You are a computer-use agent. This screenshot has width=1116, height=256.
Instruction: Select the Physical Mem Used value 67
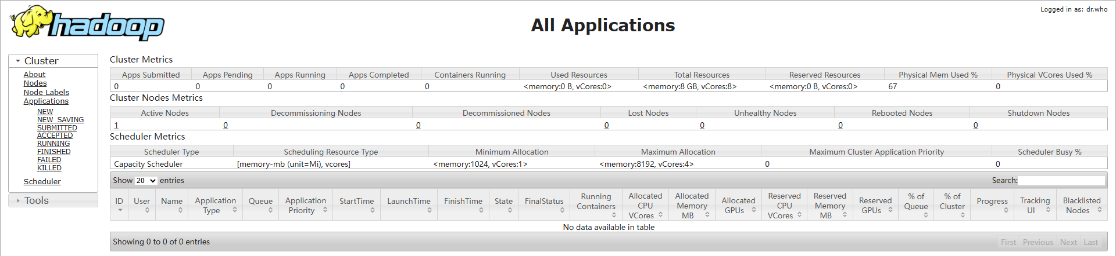(893, 86)
